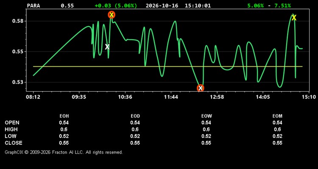Click the 09:35 time axis label

coord(79,97)
